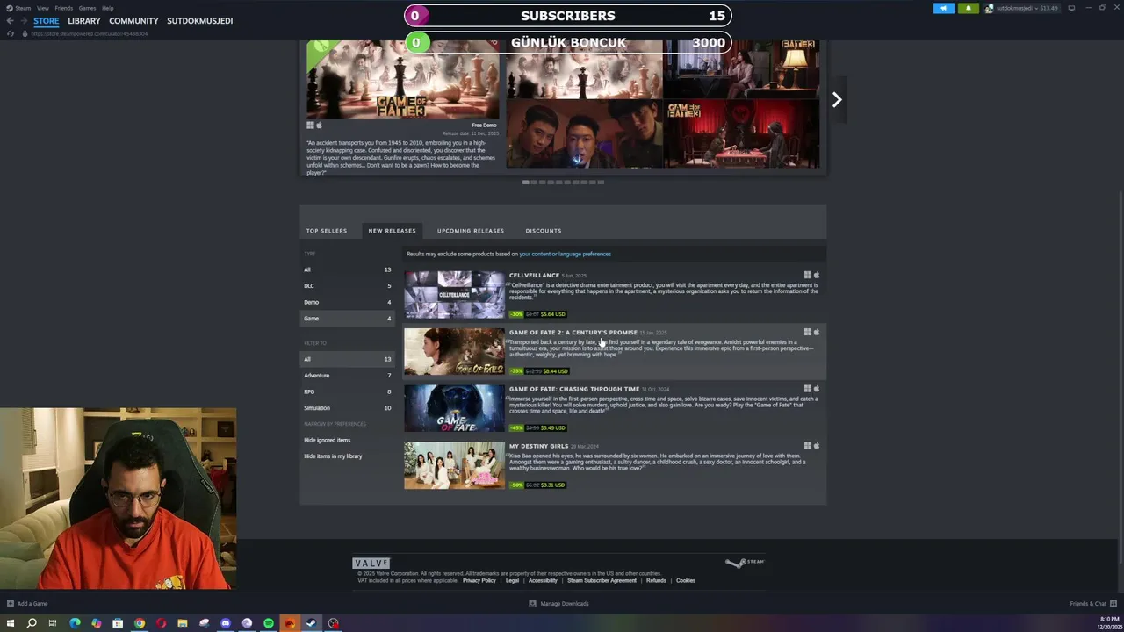Click the Valve logo in footer
1124x632 pixels.
(371, 564)
